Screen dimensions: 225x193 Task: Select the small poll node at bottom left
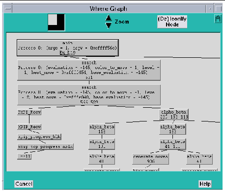click(24, 156)
